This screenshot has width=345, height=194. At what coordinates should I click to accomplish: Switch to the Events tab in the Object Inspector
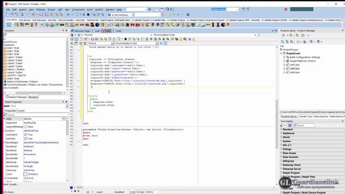tap(21, 110)
